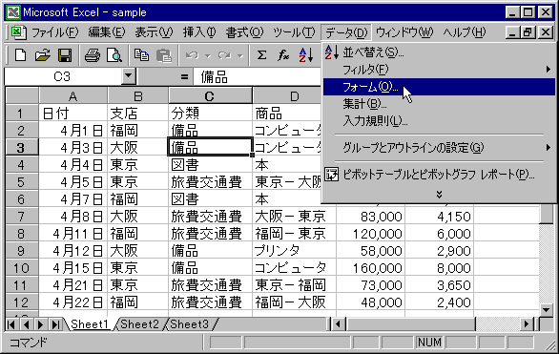The image size is (559, 354).
Task: Select column A header
Action: (72, 96)
